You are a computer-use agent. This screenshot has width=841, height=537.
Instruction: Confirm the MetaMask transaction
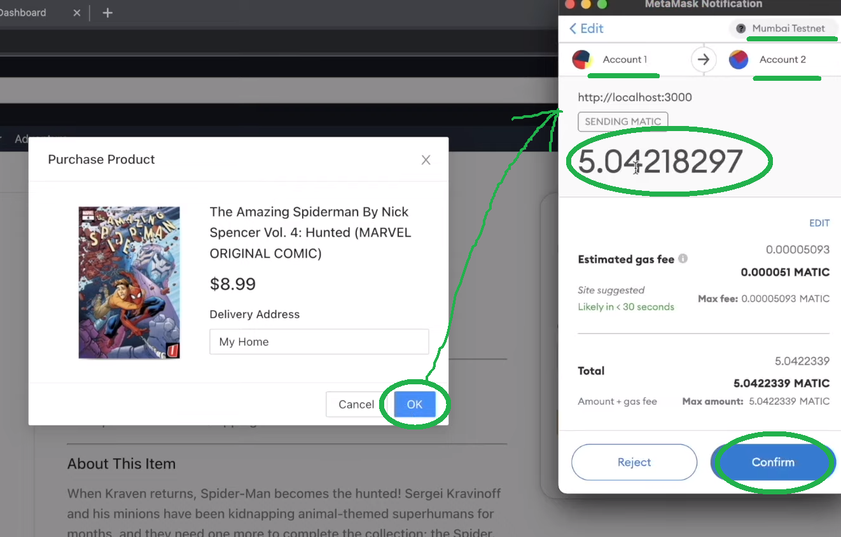click(773, 463)
